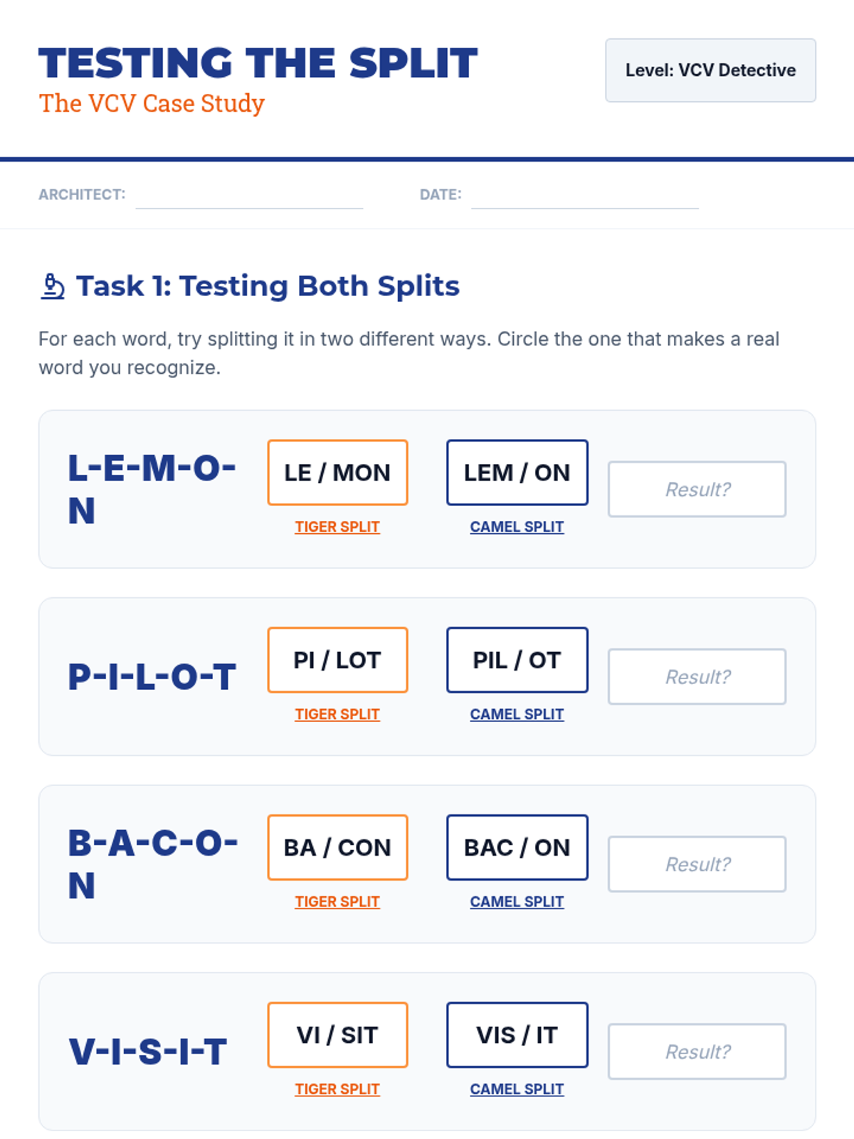
Task: Select the LE / MON split box
Action: (x=337, y=473)
